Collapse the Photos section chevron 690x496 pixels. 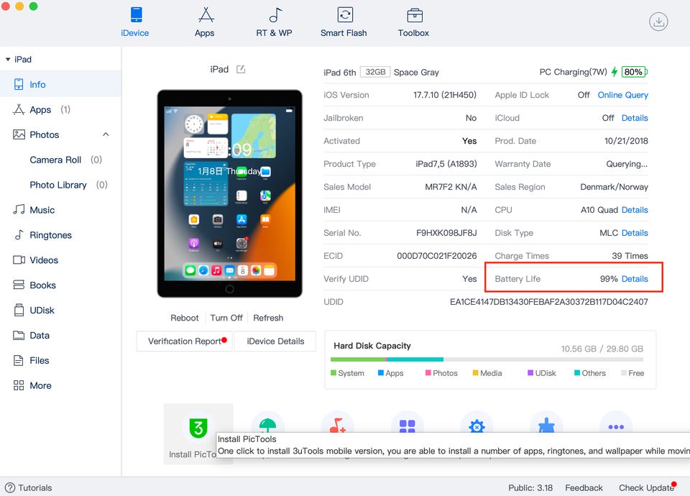pos(106,134)
